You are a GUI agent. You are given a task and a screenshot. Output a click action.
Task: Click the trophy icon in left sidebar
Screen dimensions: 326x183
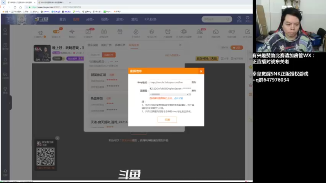coord(5,89)
